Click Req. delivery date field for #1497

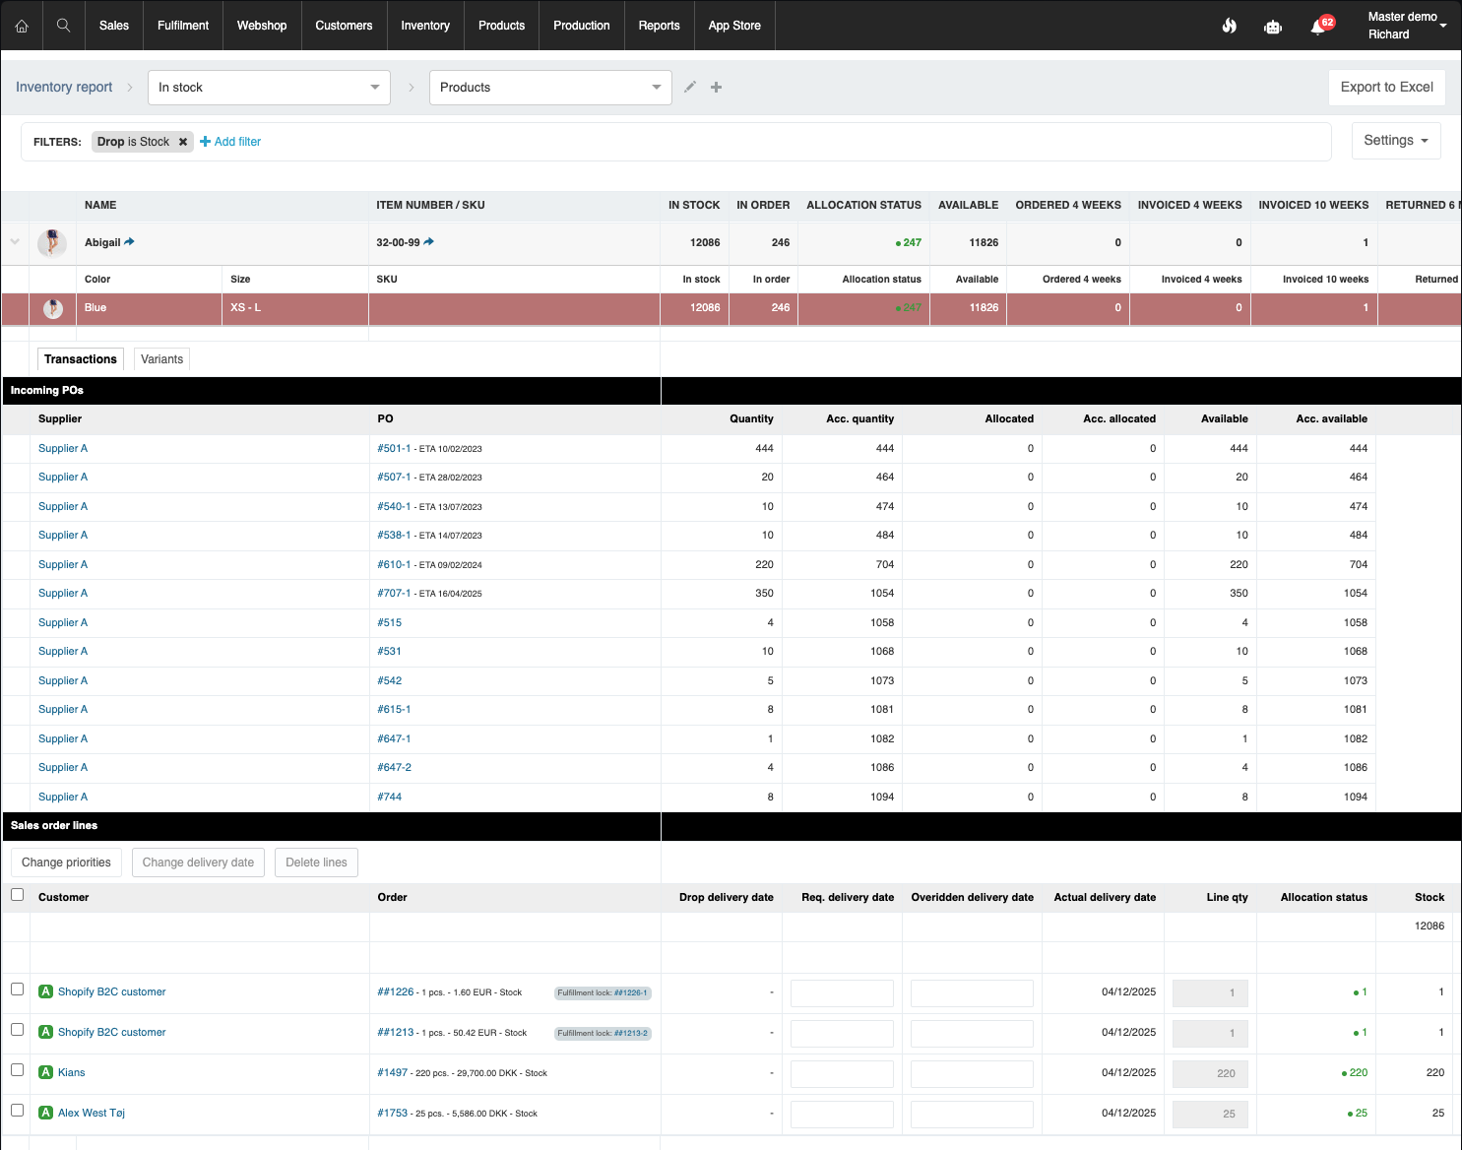click(842, 1073)
